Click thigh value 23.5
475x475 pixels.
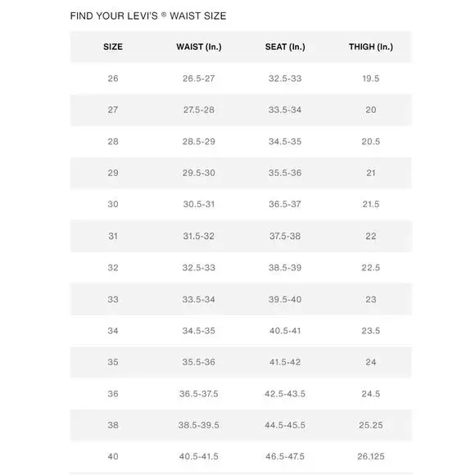click(x=371, y=331)
